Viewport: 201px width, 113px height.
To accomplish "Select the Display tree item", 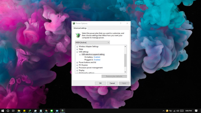I will (x=81, y=70).
